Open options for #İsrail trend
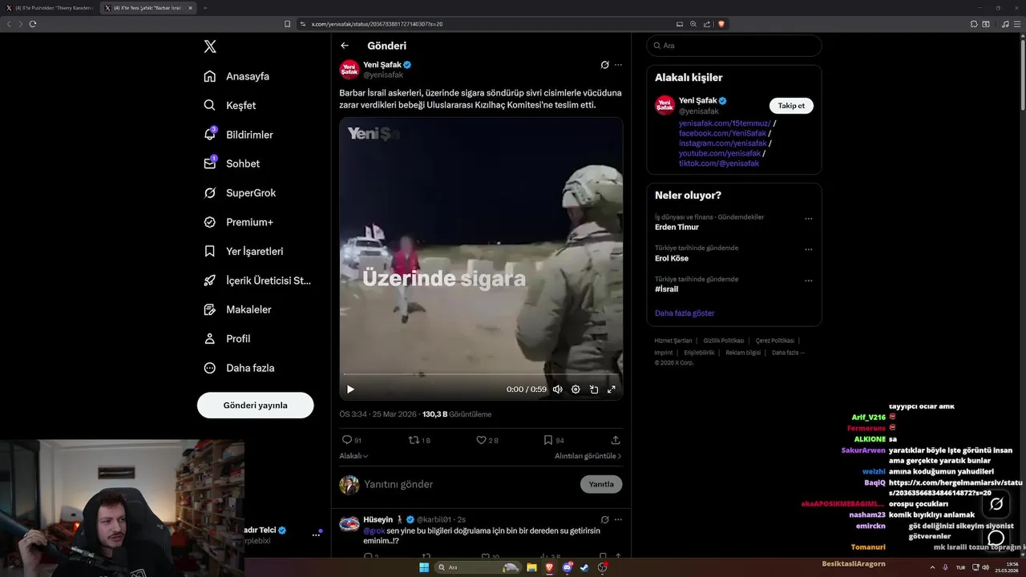This screenshot has height=577, width=1026. point(809,281)
